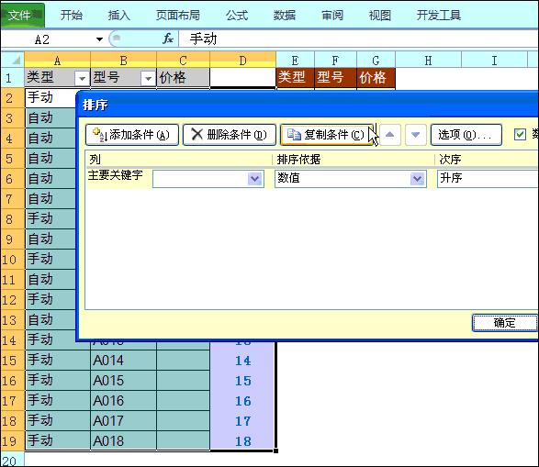This screenshot has height=467, width=539.
Task: Open sort 选项(O)... button
Action: click(x=466, y=135)
